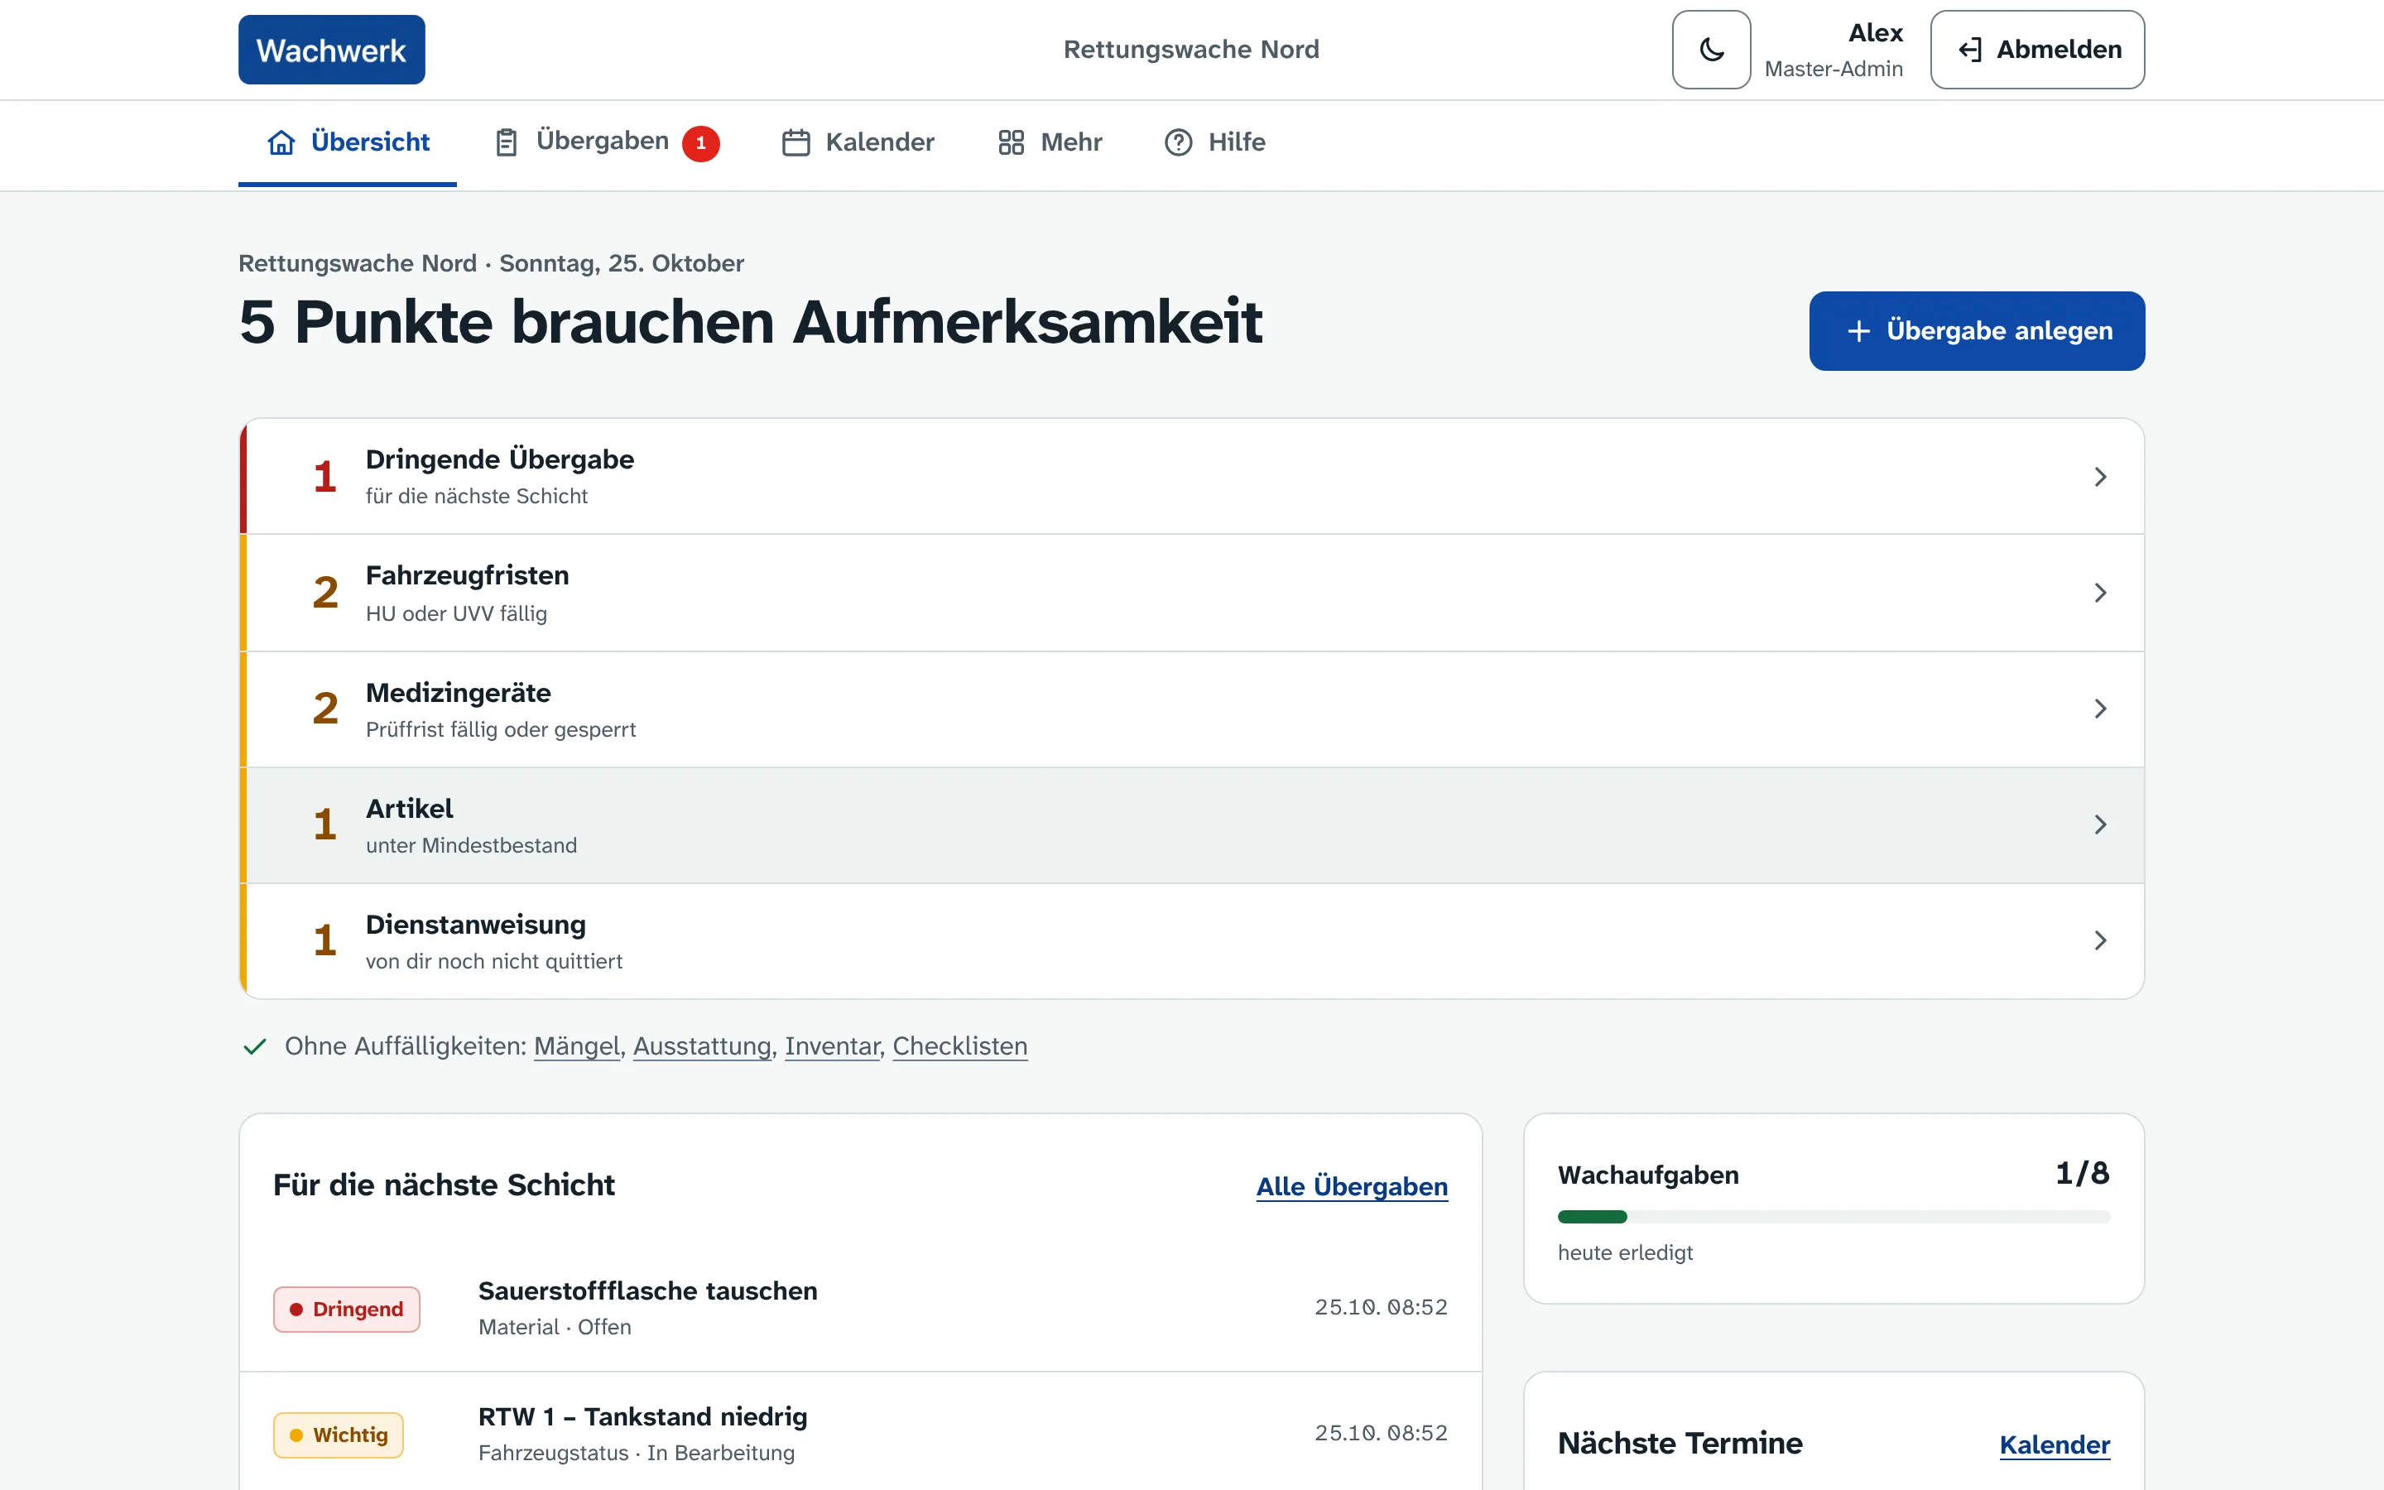Follow the Ausstattung link
Viewport: 2384px width, 1490px height.
(703, 1046)
